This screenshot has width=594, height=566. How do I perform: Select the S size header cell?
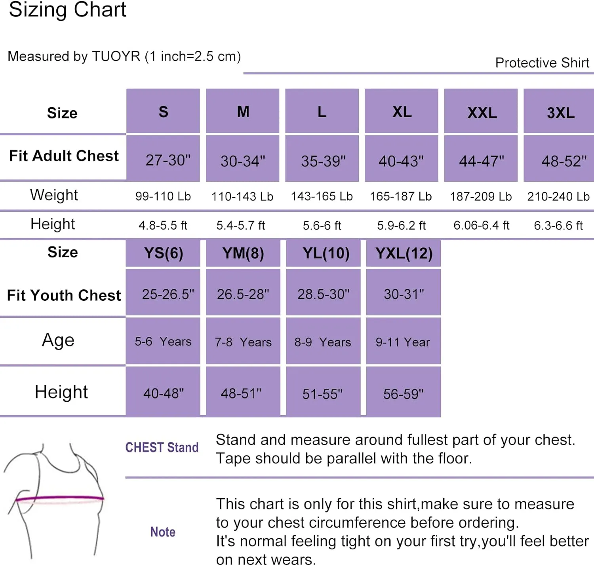pos(163,111)
